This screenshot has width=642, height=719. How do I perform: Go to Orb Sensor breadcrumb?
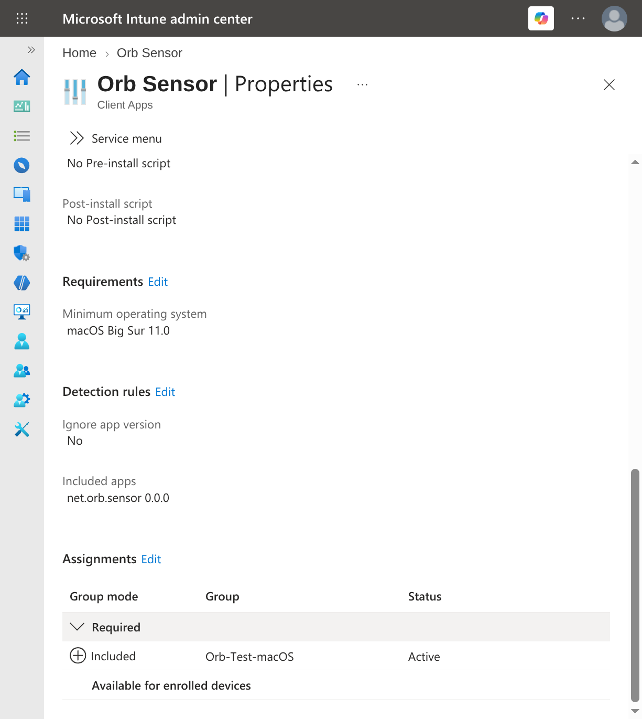click(149, 53)
